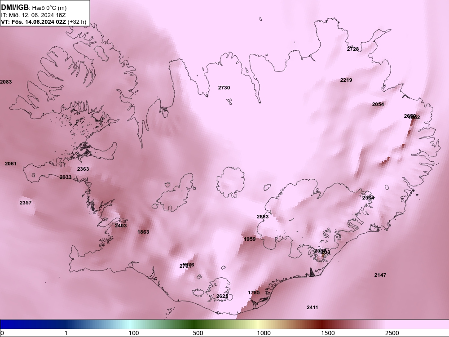Click the 2083 label at left edge
This screenshot has height=337, width=449.
(x=6, y=82)
